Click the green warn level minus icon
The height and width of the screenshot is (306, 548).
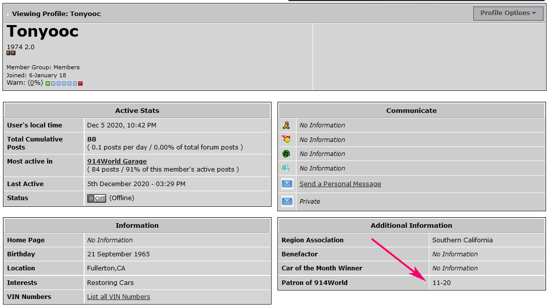pos(48,83)
